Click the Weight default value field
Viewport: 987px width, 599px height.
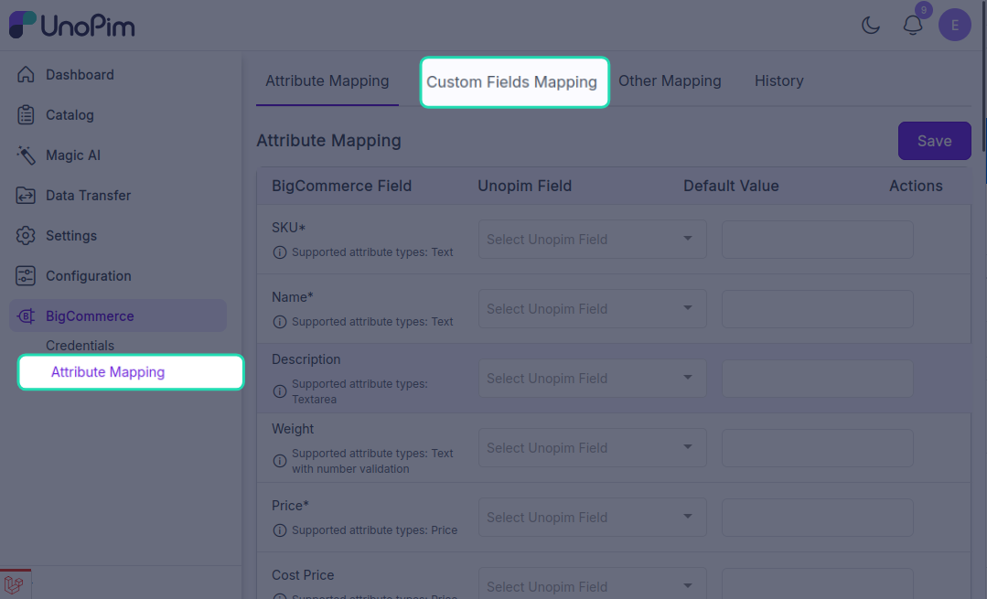coord(817,448)
